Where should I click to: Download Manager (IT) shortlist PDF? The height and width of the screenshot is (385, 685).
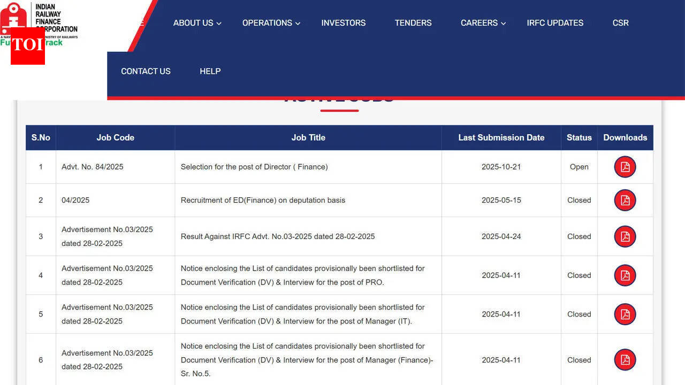625,314
